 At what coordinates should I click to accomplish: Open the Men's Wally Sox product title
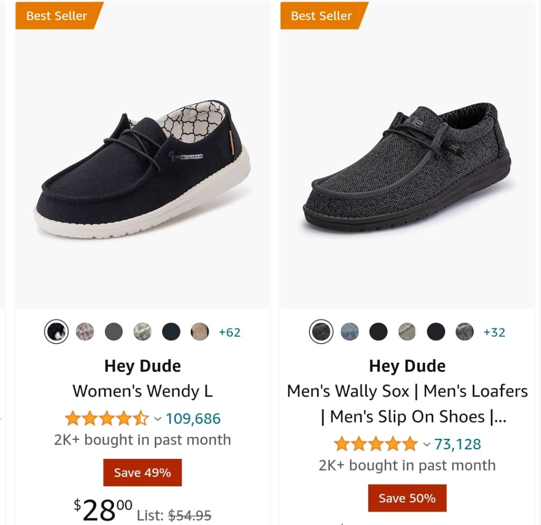(407, 403)
